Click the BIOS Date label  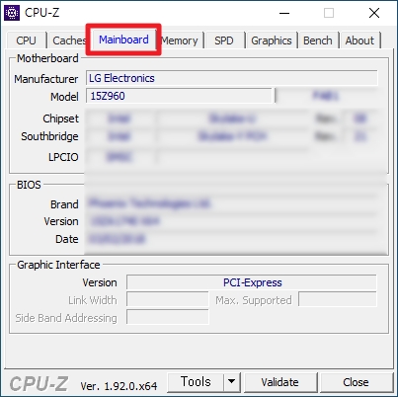pyautogui.click(x=67, y=239)
